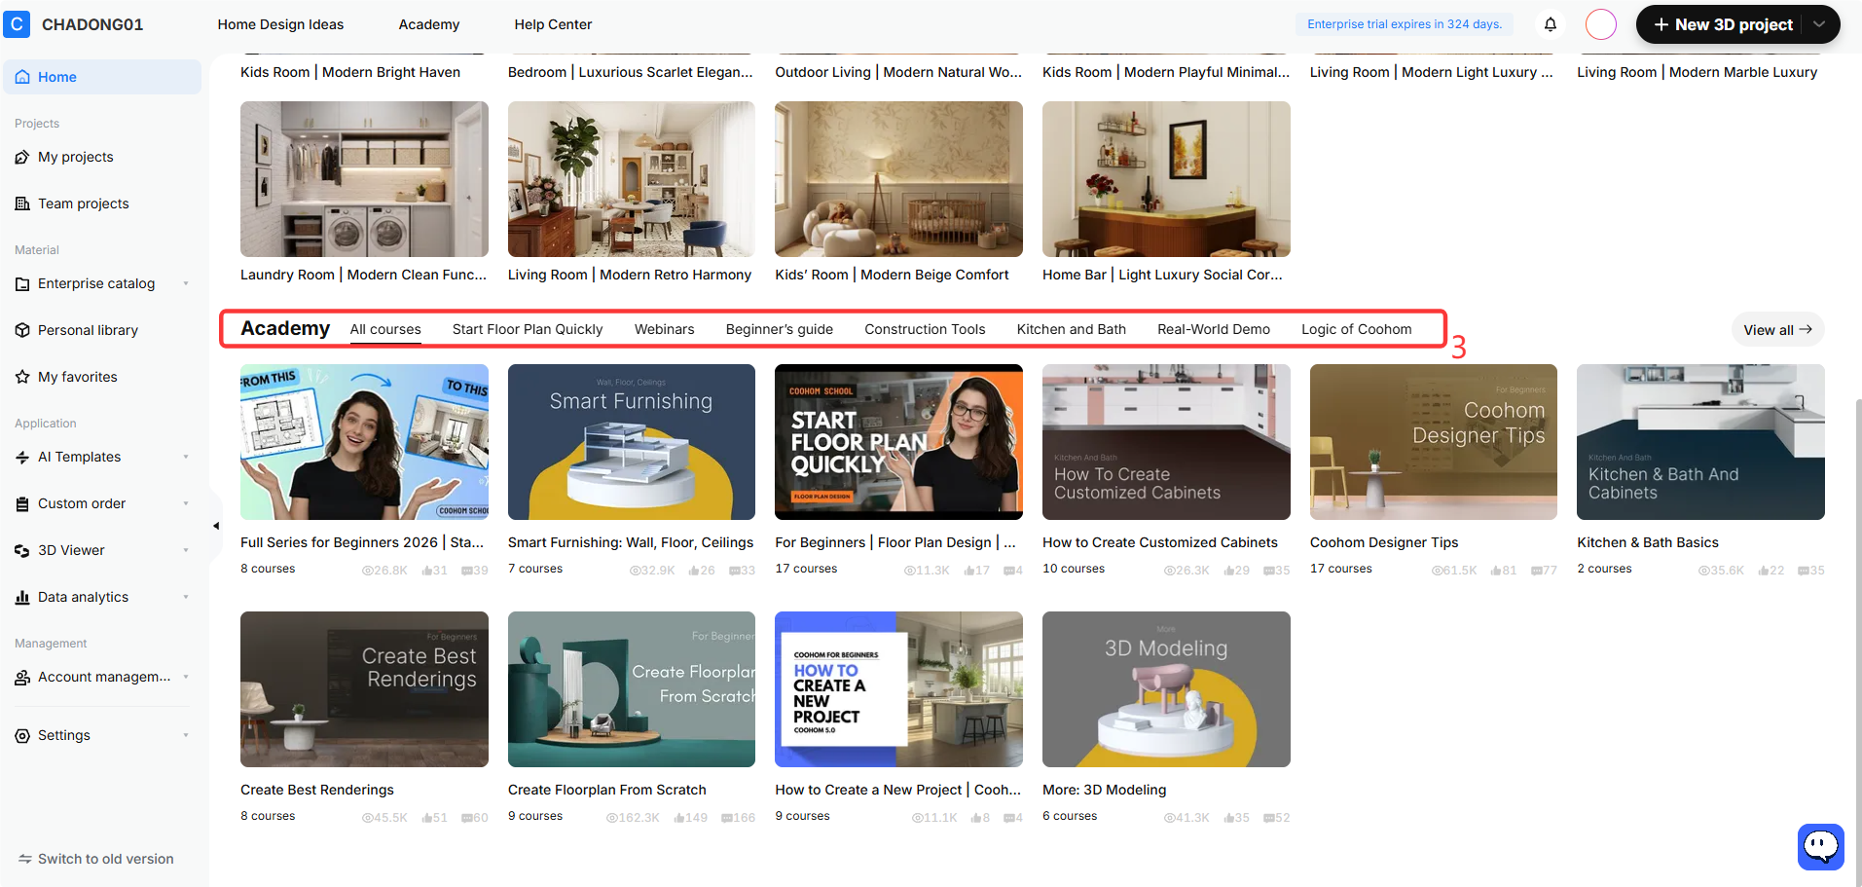The width and height of the screenshot is (1862, 887).
Task: Open the Living Room Modern Retro Harmony thumbnail
Action: pos(632,179)
